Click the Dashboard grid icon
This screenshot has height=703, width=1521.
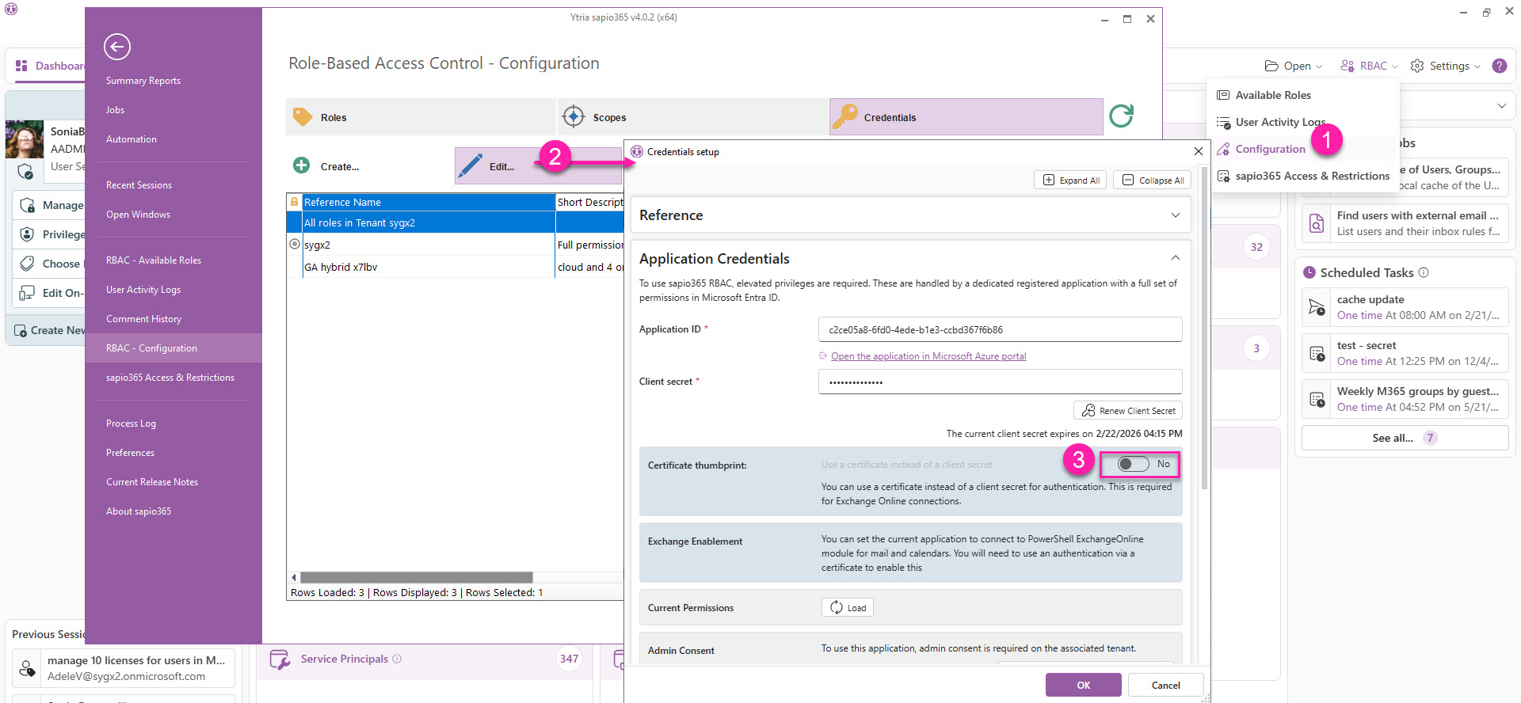(x=21, y=66)
